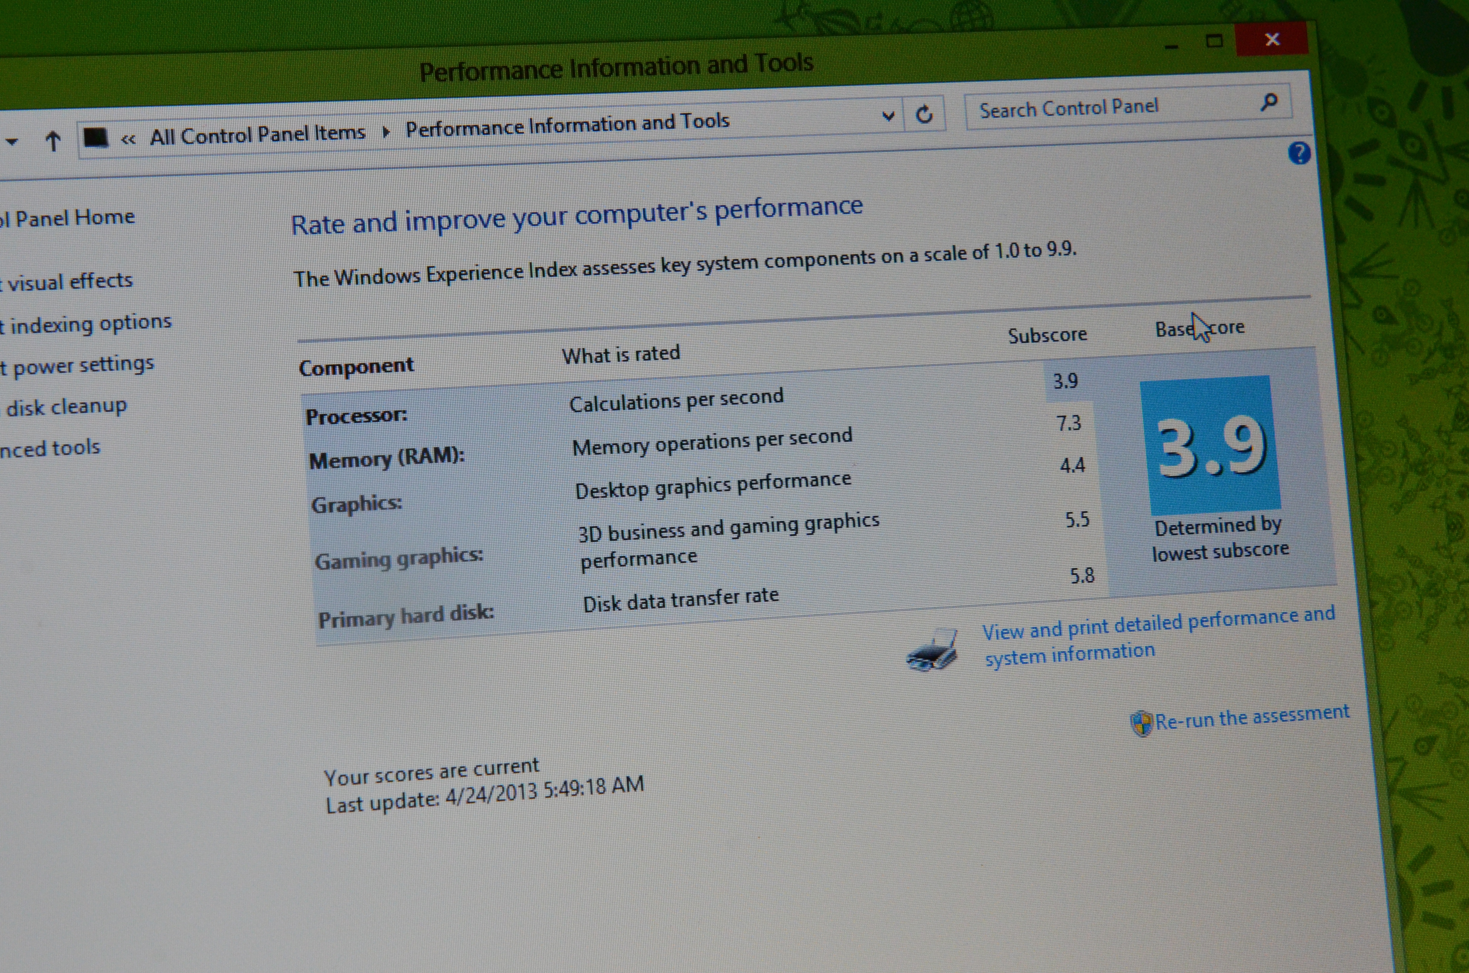Click the search magnifier icon
Screen dimensions: 1469x973
click(x=1269, y=102)
